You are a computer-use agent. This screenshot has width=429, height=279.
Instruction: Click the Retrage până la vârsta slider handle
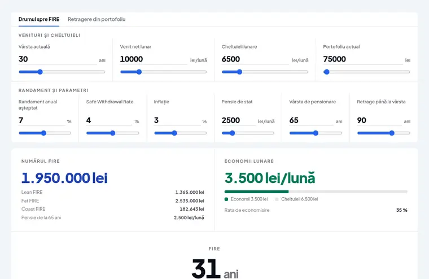click(392, 133)
